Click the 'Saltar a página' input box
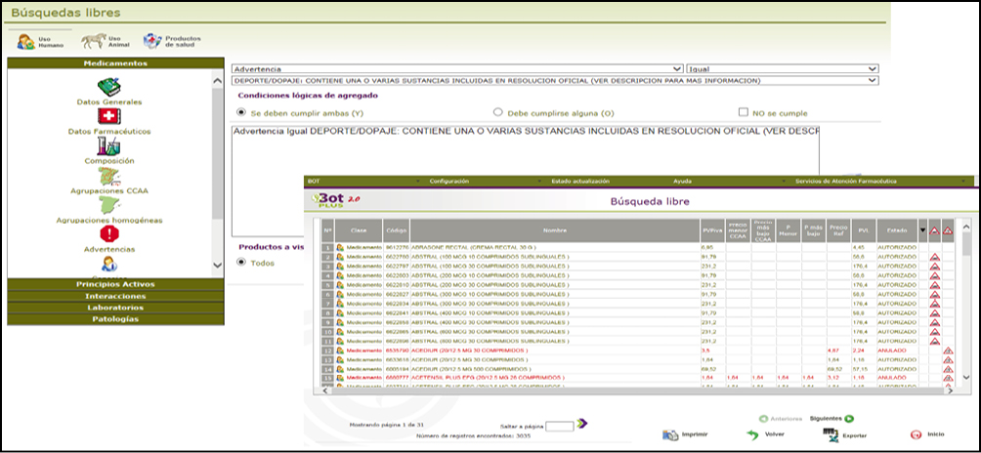 click(559, 426)
